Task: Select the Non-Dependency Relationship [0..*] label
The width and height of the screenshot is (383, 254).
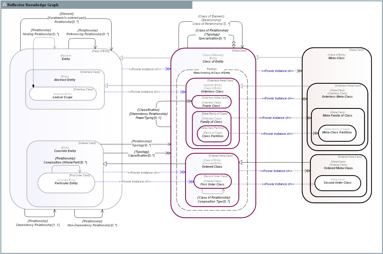Action: point(92,225)
